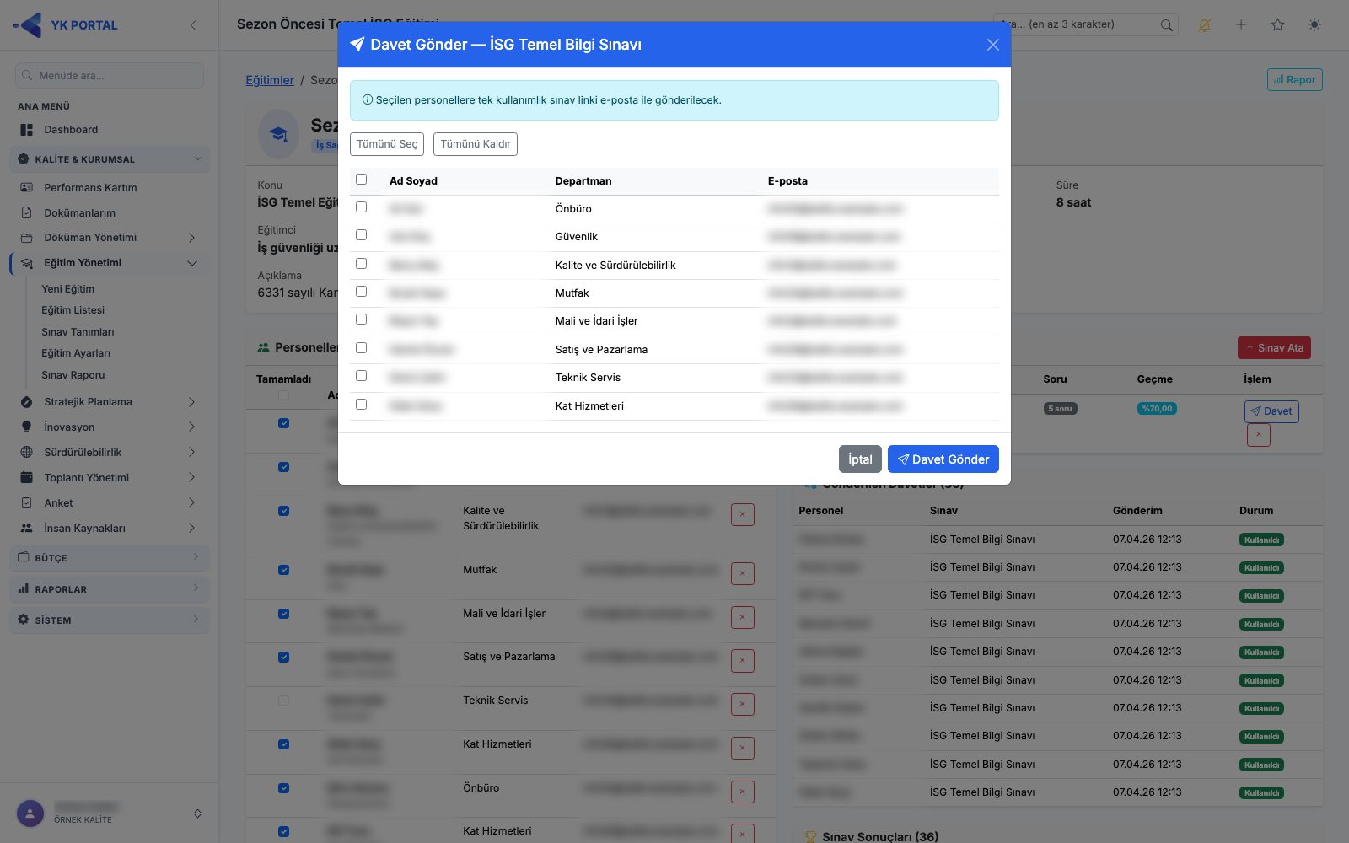Click the İnovasyon lightbulb icon
The width and height of the screenshot is (1349, 843).
point(27,427)
